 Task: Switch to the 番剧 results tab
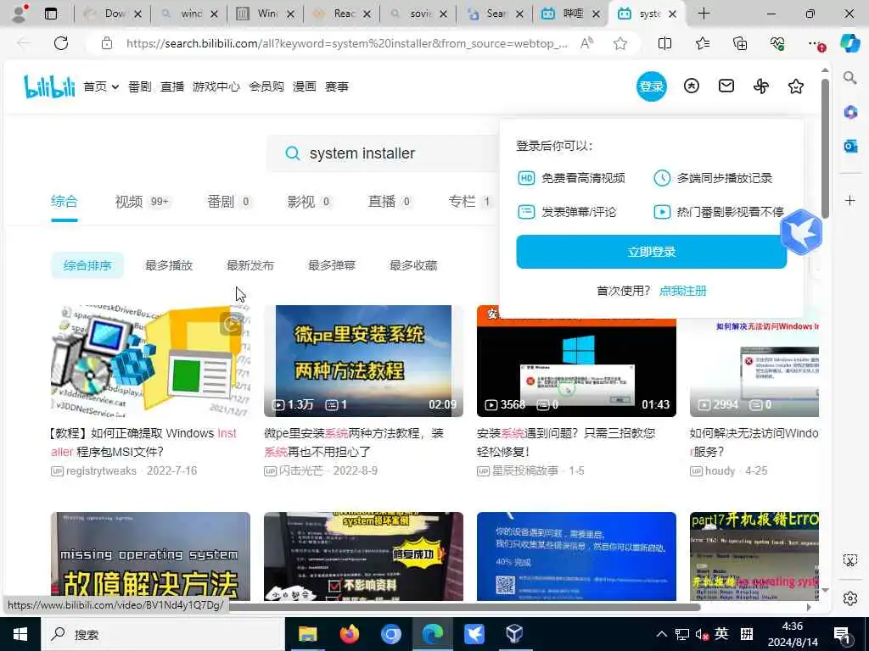(228, 202)
